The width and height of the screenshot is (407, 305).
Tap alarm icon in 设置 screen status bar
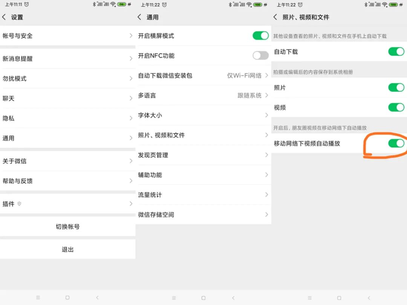pos(26,5)
